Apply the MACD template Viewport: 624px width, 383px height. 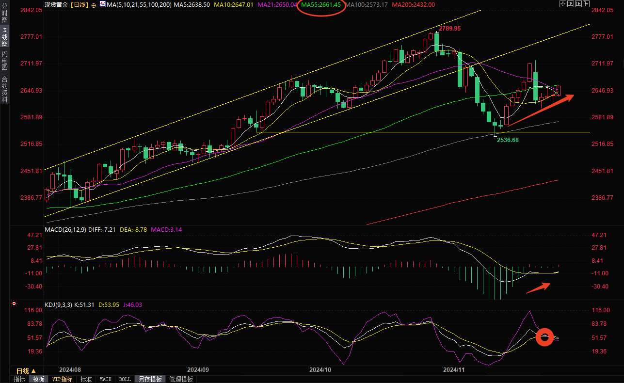click(105, 379)
